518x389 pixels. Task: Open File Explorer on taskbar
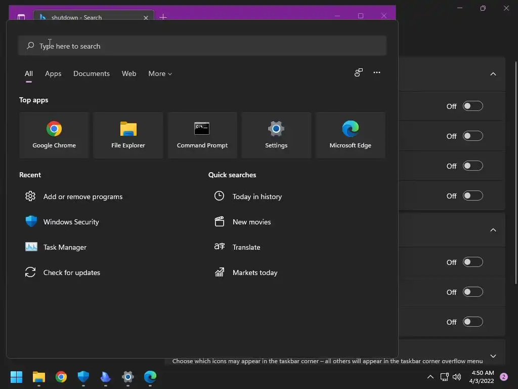tap(38, 377)
